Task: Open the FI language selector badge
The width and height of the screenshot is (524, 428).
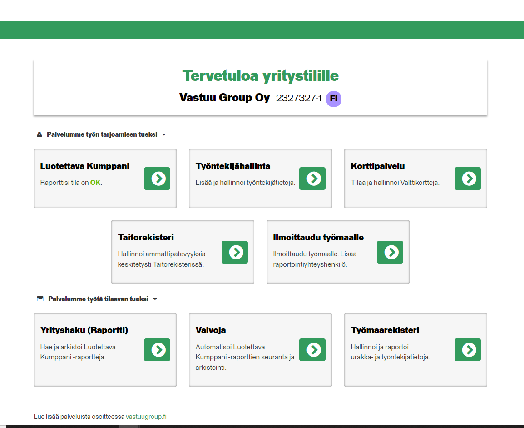Action: point(334,99)
